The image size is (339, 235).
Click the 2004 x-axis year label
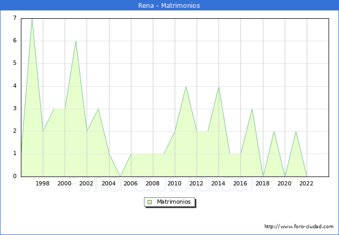coord(108,183)
